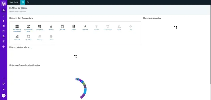The image size is (211, 100).
Task: Click the large purple donut chart segment
Action: (x=83, y=96)
